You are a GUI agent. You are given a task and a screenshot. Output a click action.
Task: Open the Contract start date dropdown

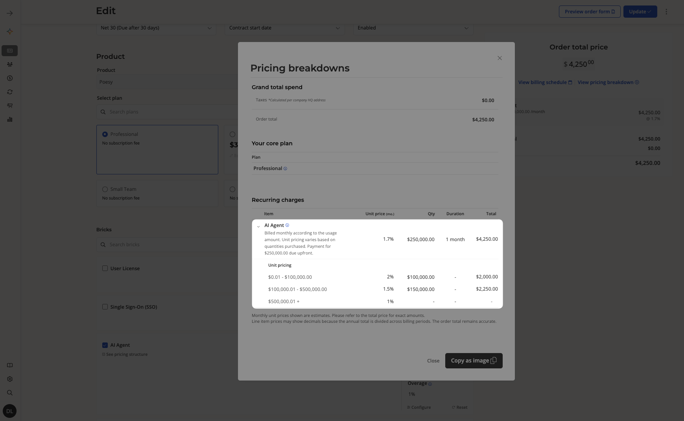click(x=284, y=28)
